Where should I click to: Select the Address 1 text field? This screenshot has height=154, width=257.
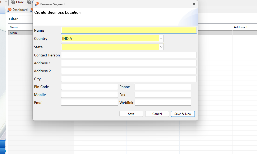click(129, 63)
